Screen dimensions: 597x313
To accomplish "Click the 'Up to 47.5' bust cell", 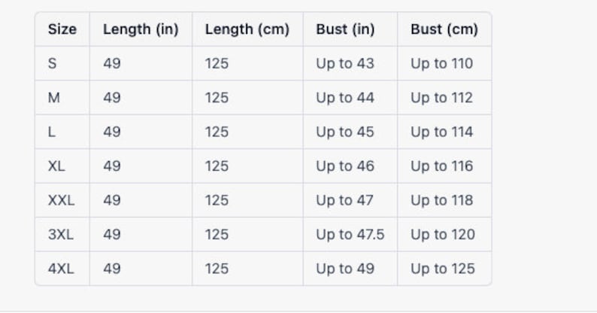I will coord(350,234).
